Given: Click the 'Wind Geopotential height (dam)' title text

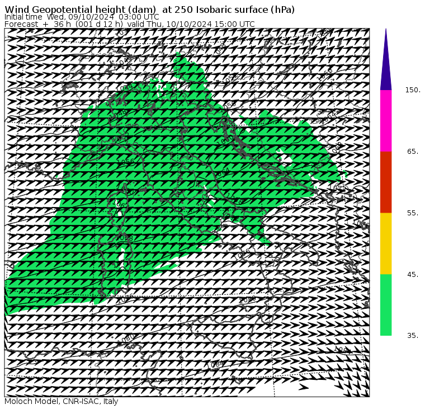Looking at the screenshot, I should click(x=80, y=10).
